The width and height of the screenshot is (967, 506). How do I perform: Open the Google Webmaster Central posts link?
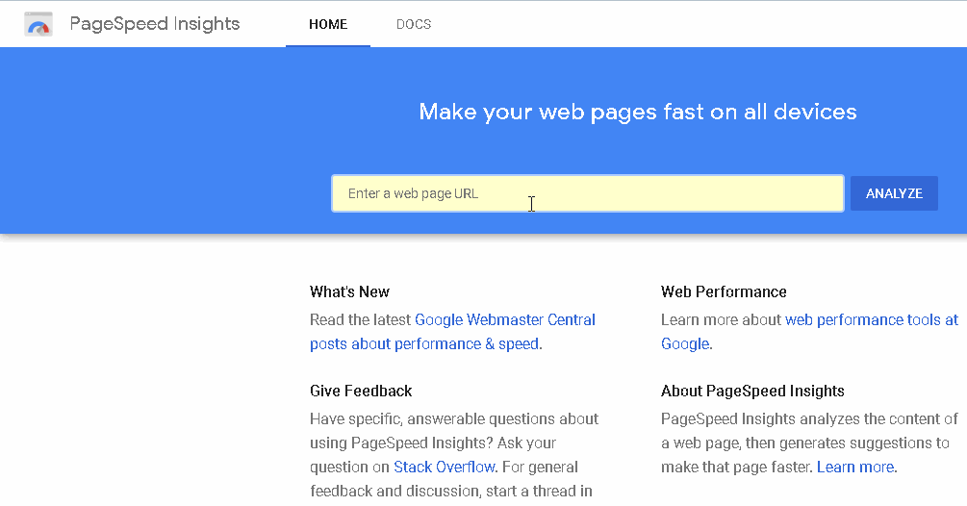coord(504,319)
